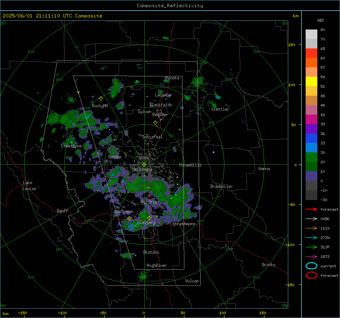Image resolution: width=340 pixels, height=318 pixels.
Task: Click the magenta 18TS arrow in the legend
Action: tap(311, 257)
